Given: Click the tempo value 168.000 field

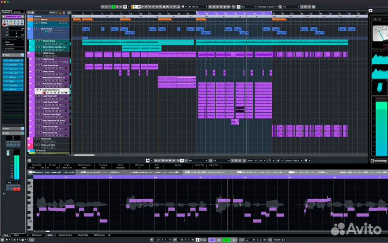Looking at the screenshot, I should tap(277, 240).
